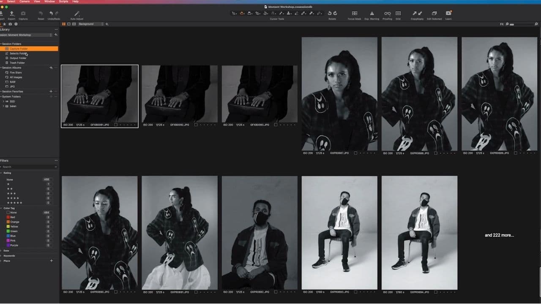Expand the Date filter section
541x304 pixels.
click(x=1, y=250)
